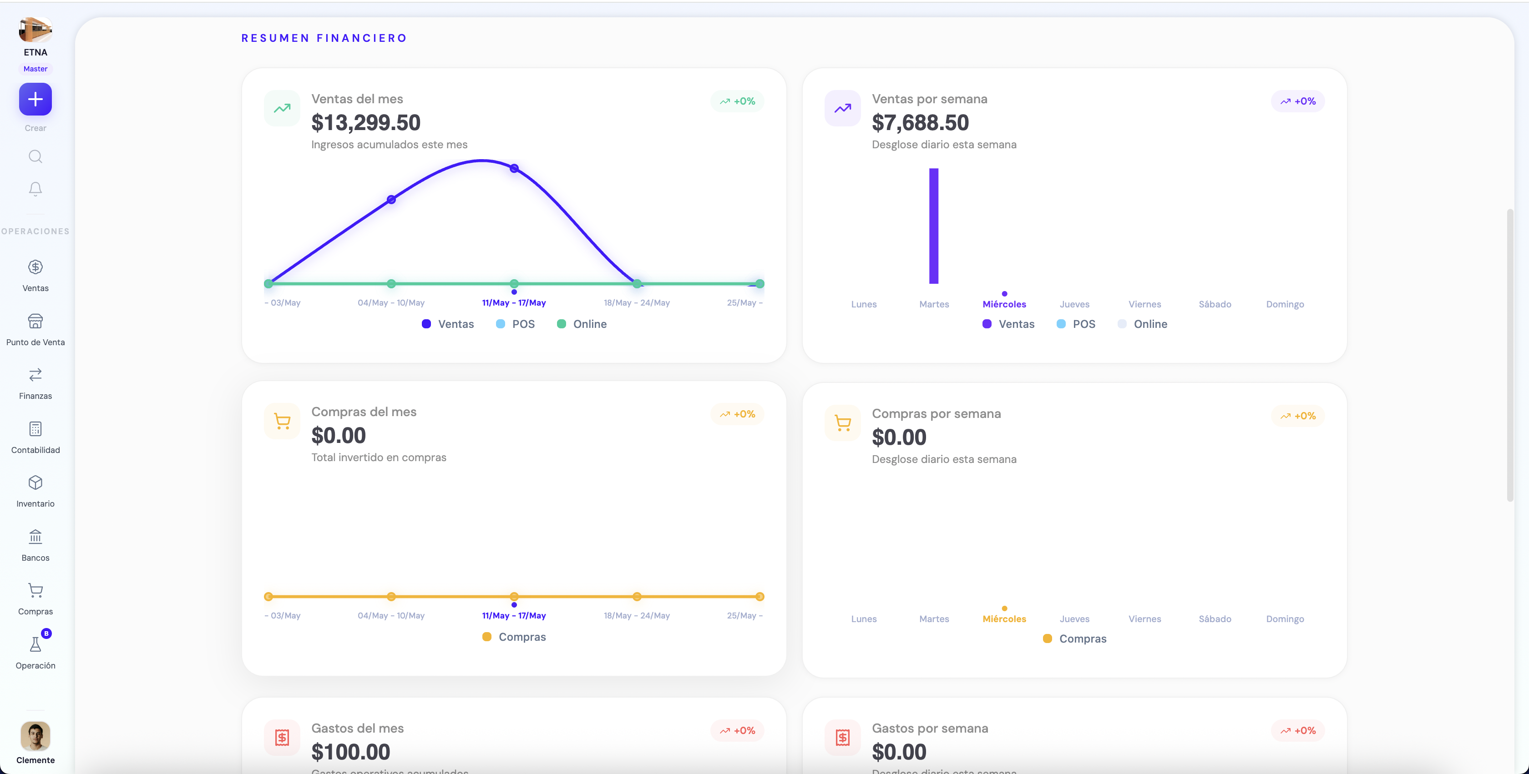Click +0% badge on Ventas del mes
The image size is (1529, 774).
tap(737, 101)
